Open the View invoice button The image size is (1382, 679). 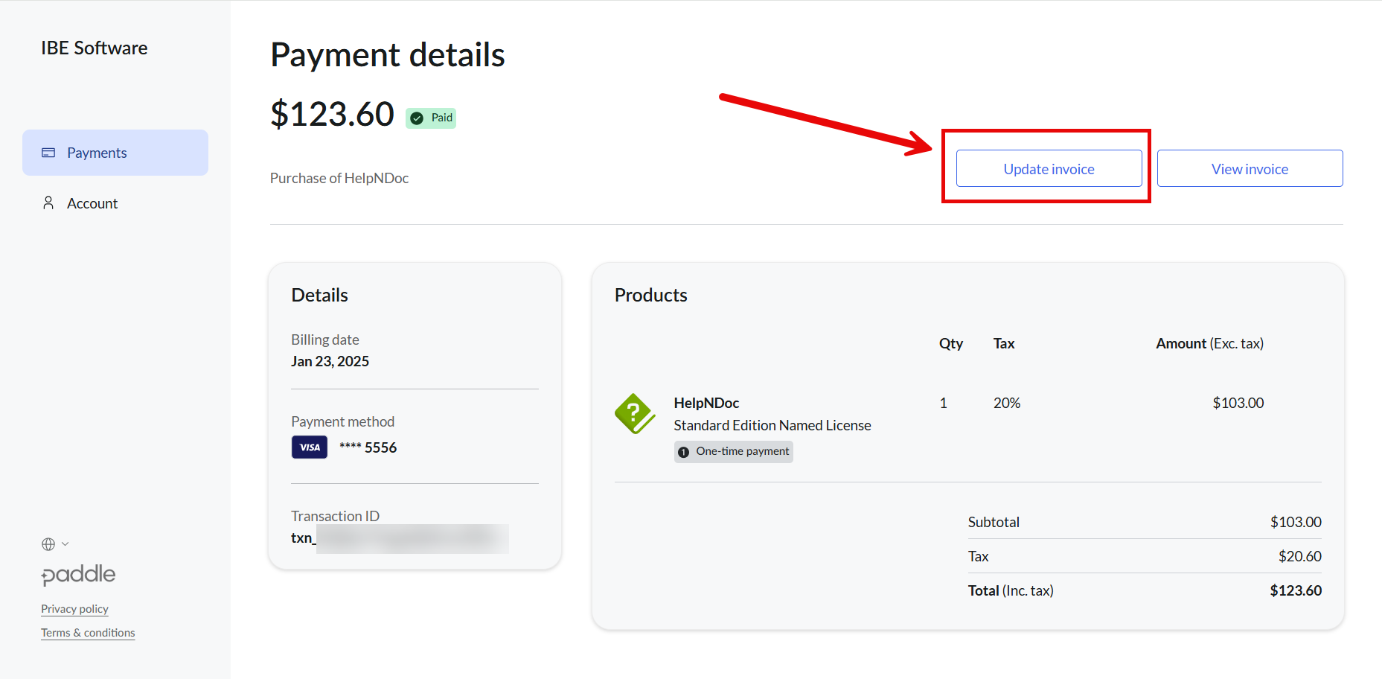point(1250,168)
